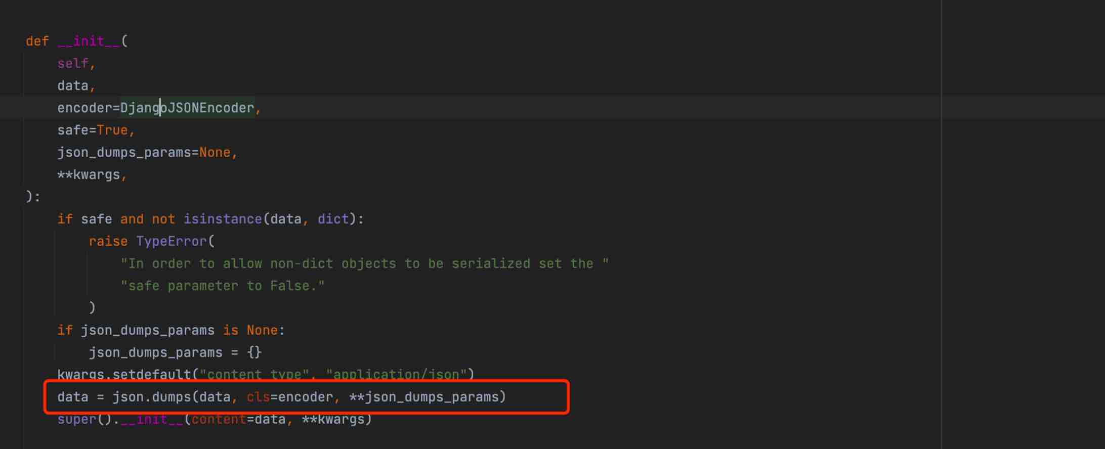Image resolution: width=1105 pixels, height=449 pixels.
Task: Click raise TypeError statement
Action: click(x=152, y=241)
